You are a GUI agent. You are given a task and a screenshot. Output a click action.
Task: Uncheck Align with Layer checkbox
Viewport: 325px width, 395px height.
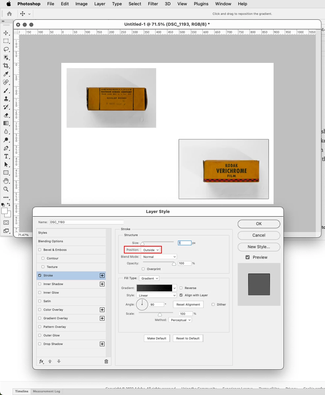pos(181,295)
